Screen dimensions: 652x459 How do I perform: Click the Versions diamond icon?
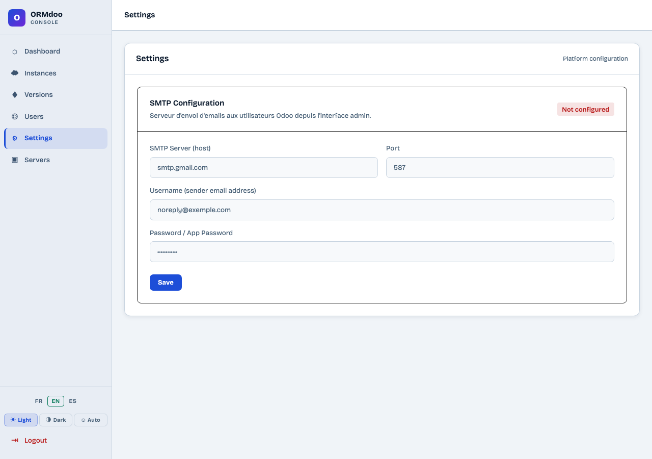[15, 95]
